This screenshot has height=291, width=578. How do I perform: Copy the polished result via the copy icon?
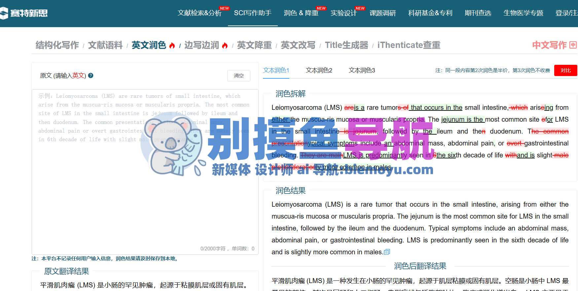387,252
